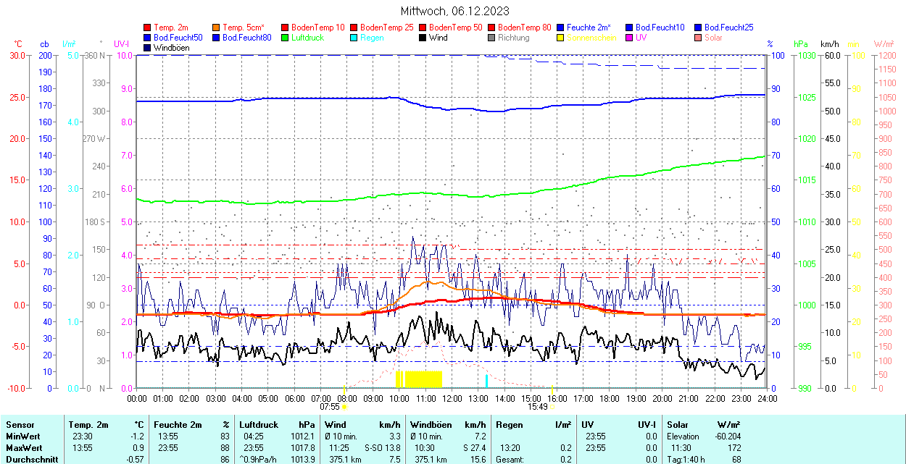Click the chart title Mittwoch, 06.12.2023

click(454, 11)
